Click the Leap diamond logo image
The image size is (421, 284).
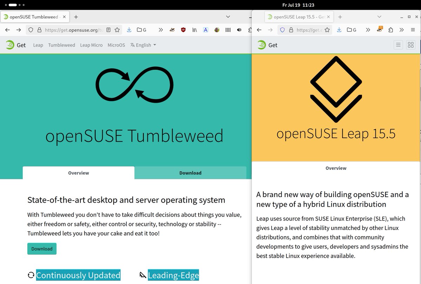pyautogui.click(x=336, y=89)
